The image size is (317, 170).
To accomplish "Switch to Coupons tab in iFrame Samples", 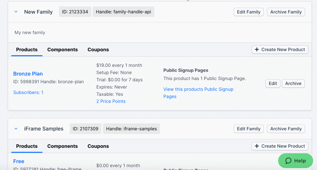I will pos(98,146).
